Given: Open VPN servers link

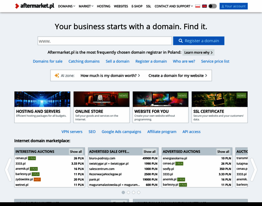Looking at the screenshot, I should [x=72, y=131].
